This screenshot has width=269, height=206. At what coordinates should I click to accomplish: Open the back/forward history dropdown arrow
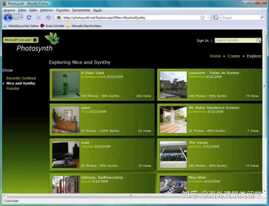[x=21, y=17]
